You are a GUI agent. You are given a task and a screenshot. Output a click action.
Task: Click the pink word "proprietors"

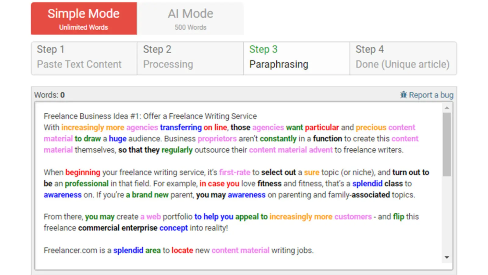pyautogui.click(x=217, y=139)
